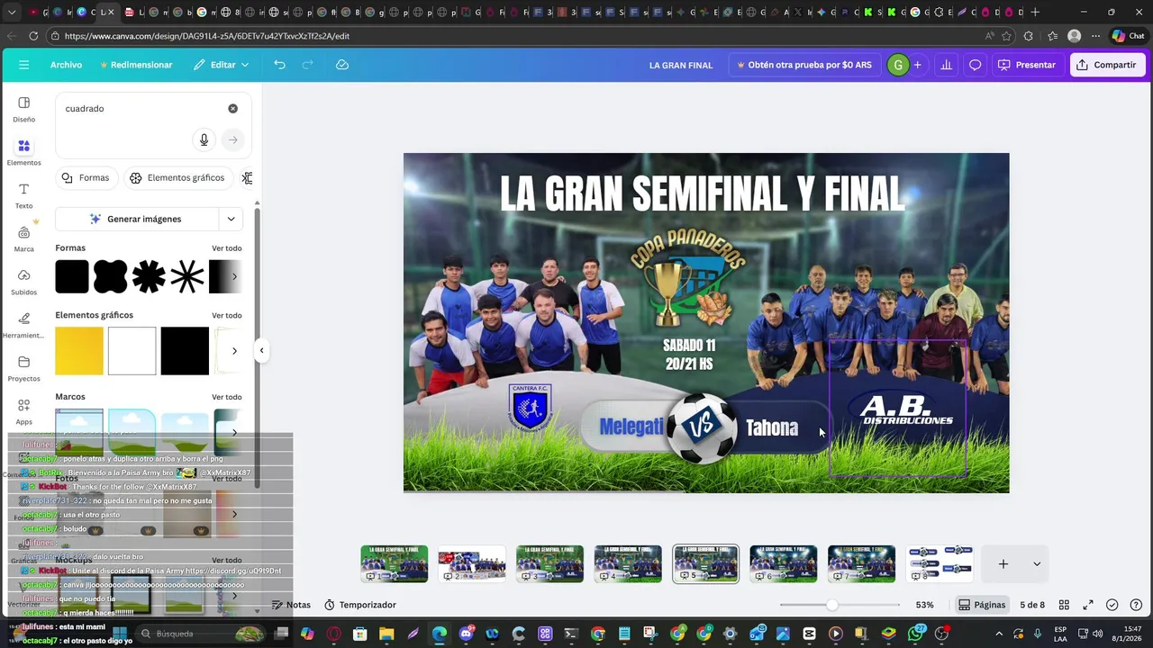This screenshot has width=1153, height=648.
Task: Click the browser address bar URL
Action: point(207,36)
